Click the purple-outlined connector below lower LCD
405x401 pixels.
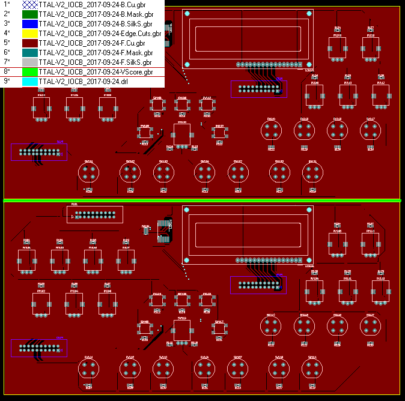[258, 285]
